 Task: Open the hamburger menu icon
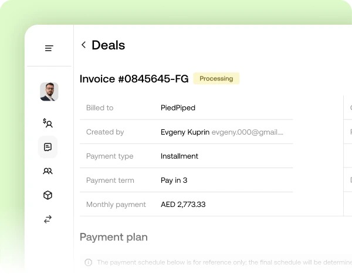tap(49, 48)
